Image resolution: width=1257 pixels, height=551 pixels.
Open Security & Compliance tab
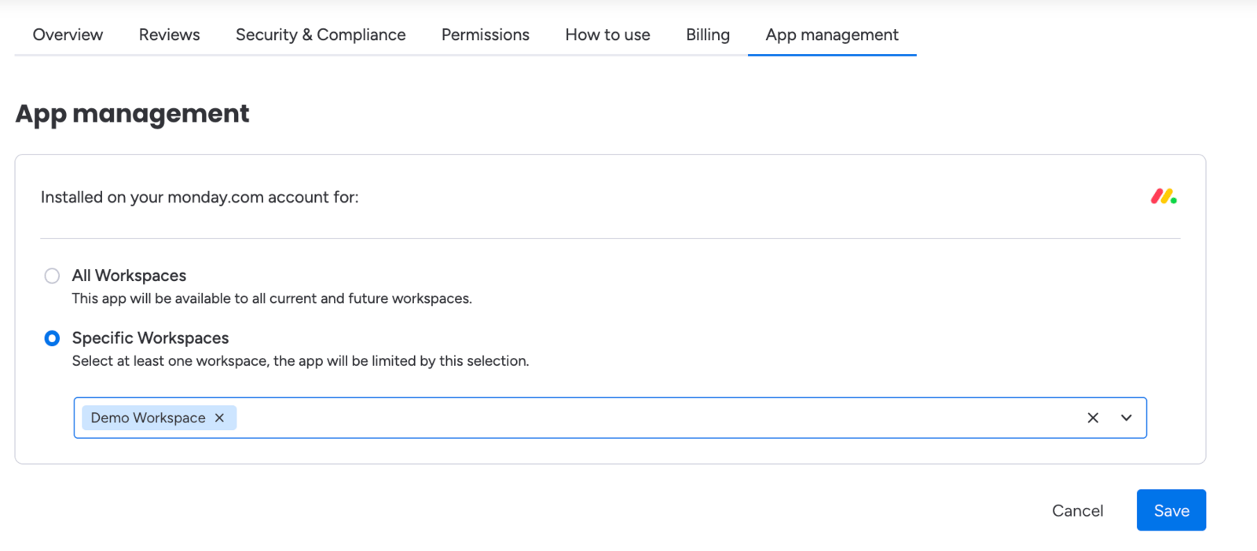click(321, 35)
